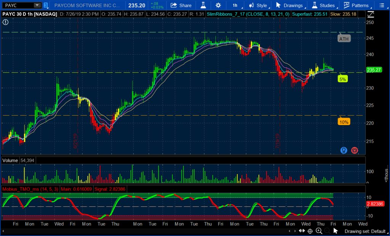Click the orange 10% level label

344,122
